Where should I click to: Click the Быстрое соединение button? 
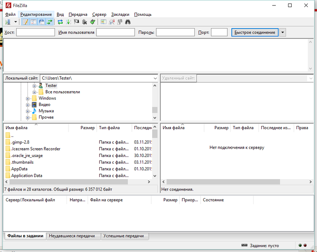coord(255,32)
